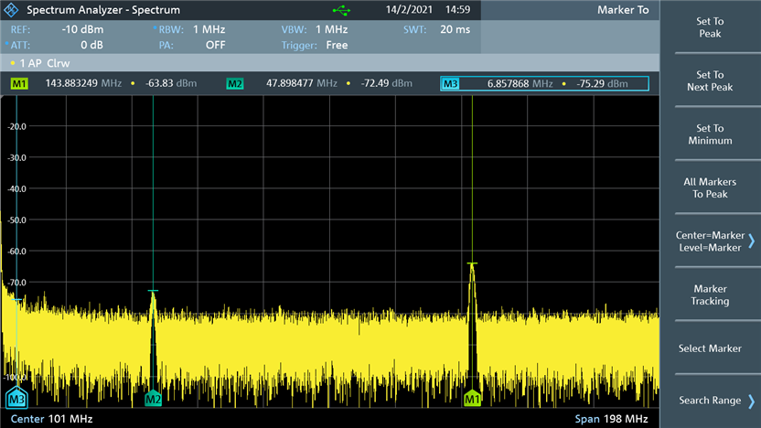761x428 pixels.
Task: Click the yellow trace color dot
Action: [11, 64]
